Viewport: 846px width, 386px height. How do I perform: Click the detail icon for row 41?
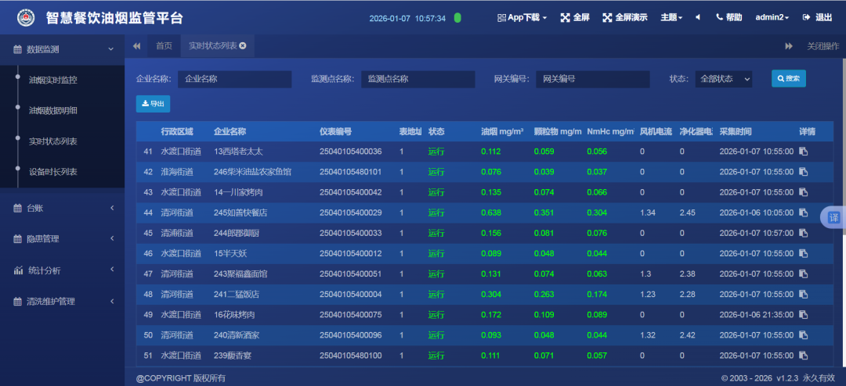(803, 152)
